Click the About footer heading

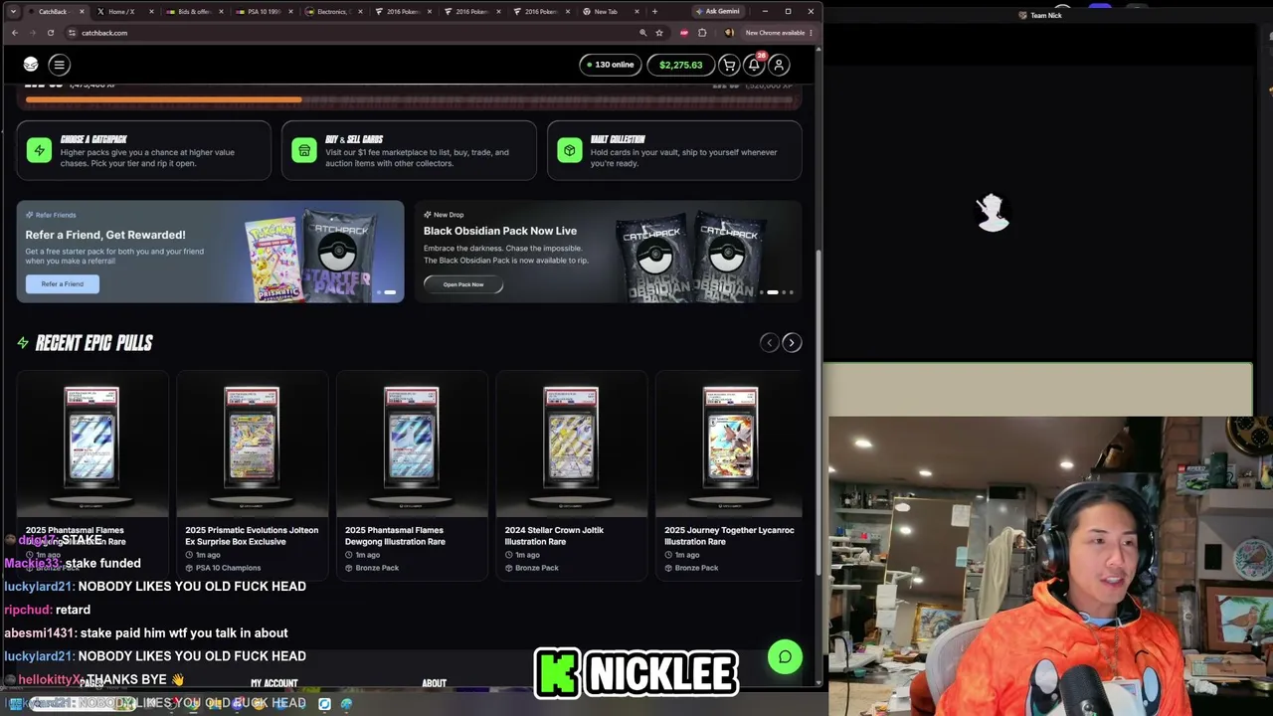point(434,683)
